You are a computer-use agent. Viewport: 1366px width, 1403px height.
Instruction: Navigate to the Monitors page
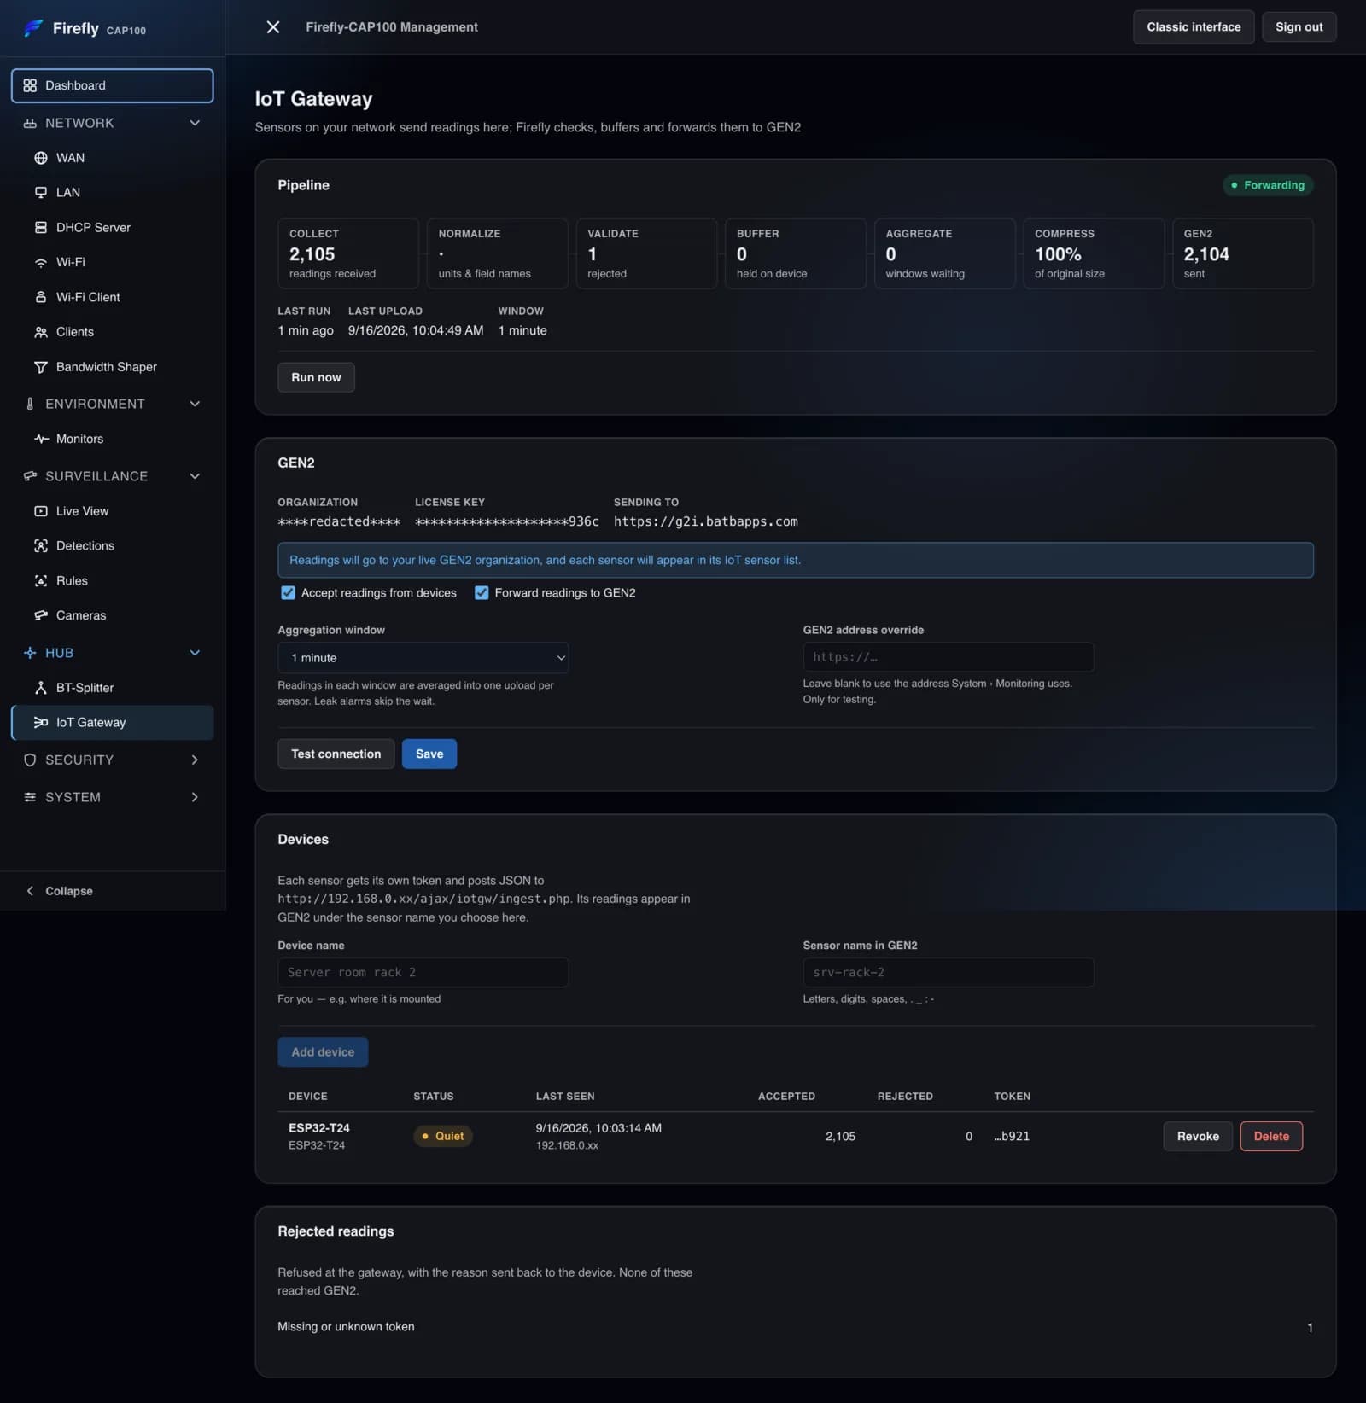[112, 439]
